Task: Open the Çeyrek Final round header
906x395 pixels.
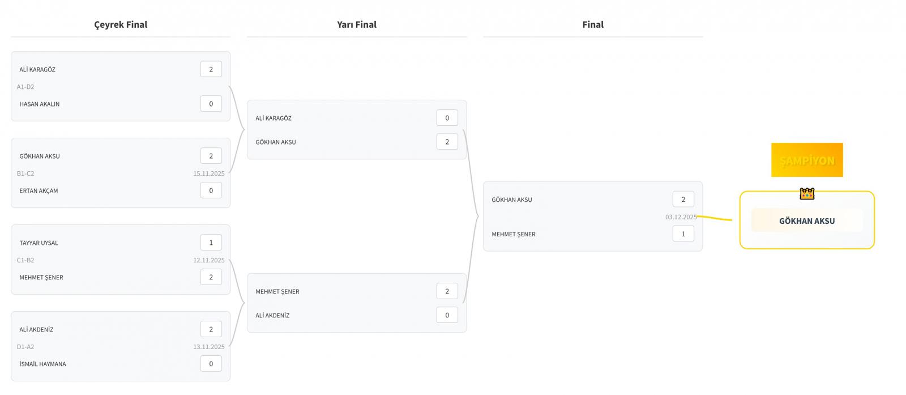Action: [121, 24]
